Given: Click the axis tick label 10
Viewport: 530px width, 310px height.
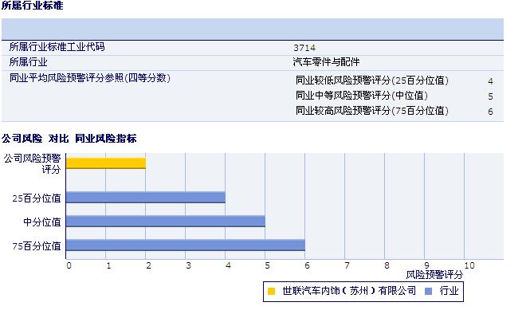Looking at the screenshot, I should click(469, 265).
